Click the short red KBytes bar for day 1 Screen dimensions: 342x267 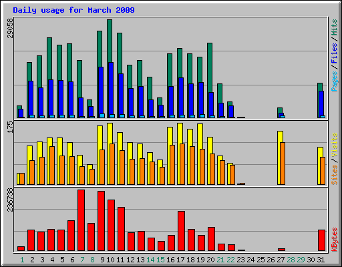pyautogui.click(x=21, y=248)
